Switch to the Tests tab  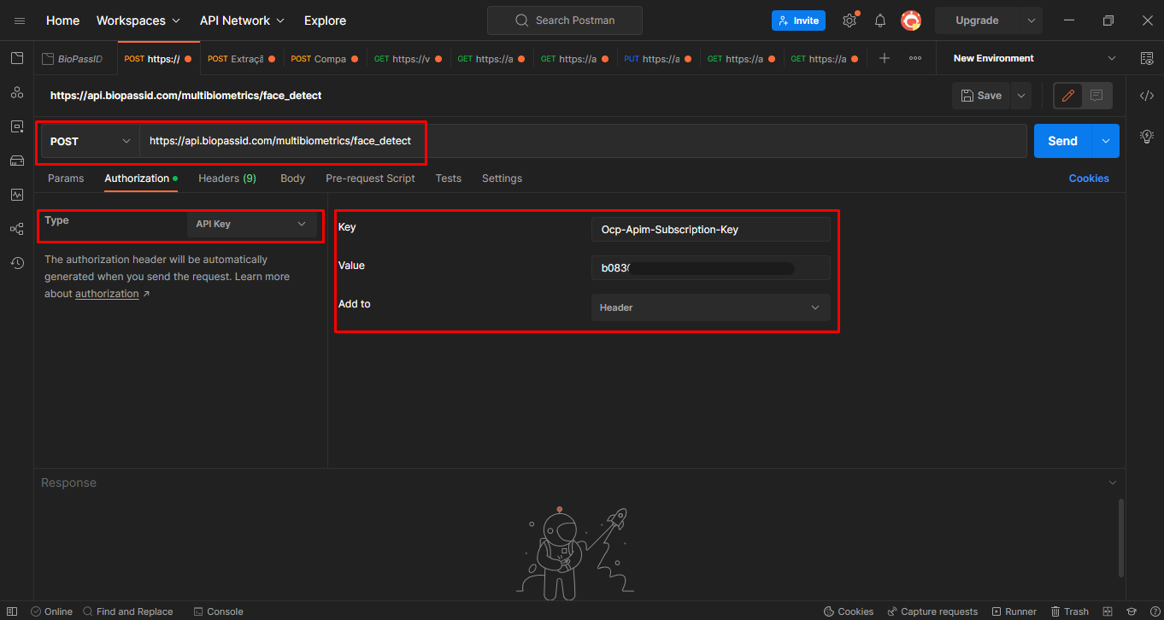(448, 178)
